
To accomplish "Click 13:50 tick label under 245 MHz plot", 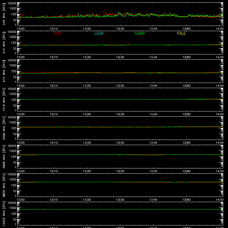I will coord(186,29).
